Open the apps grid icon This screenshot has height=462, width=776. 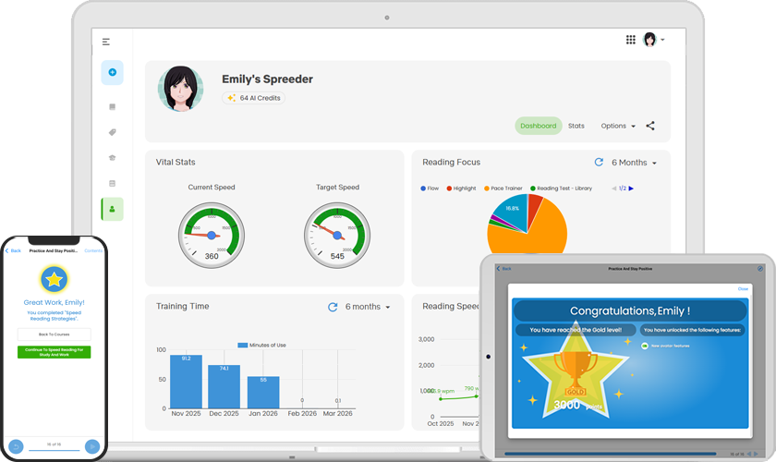pyautogui.click(x=630, y=40)
